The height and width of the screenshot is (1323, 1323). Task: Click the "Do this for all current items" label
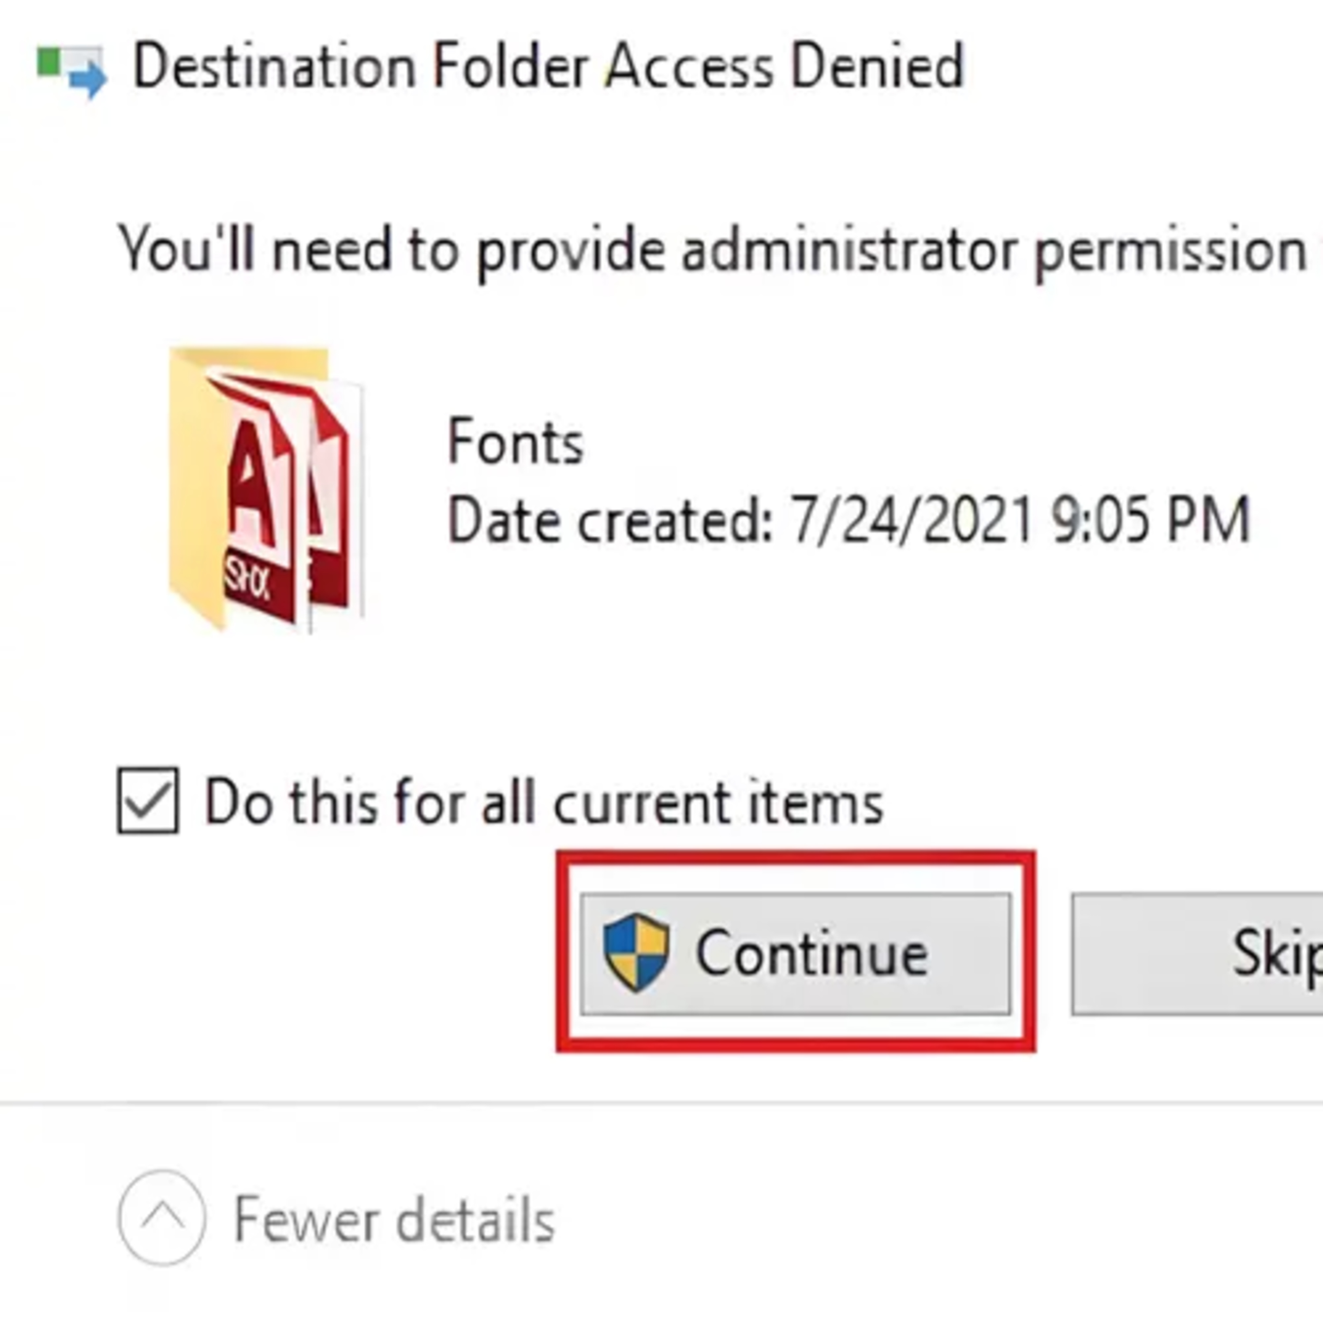(x=544, y=802)
